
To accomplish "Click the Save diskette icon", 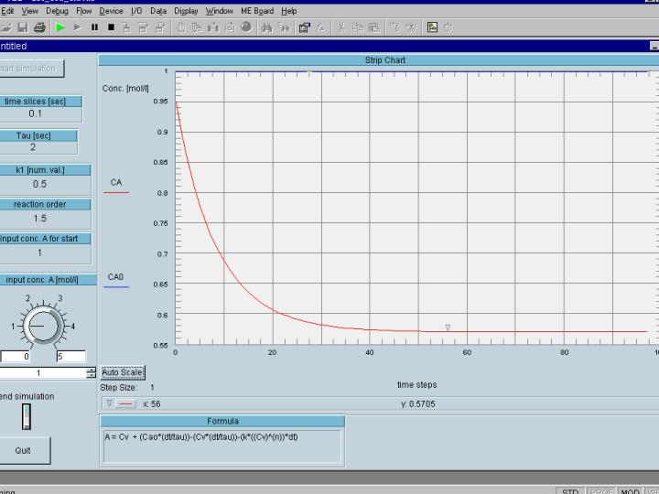I will pyautogui.click(x=23, y=27).
